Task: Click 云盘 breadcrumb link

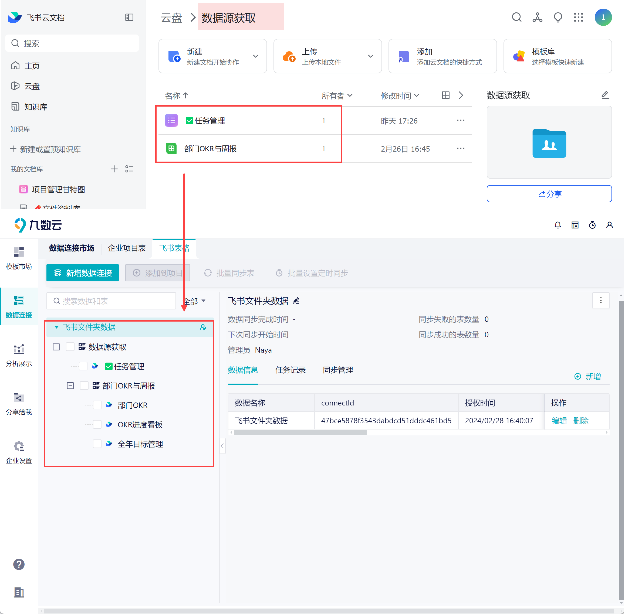Action: tap(171, 18)
